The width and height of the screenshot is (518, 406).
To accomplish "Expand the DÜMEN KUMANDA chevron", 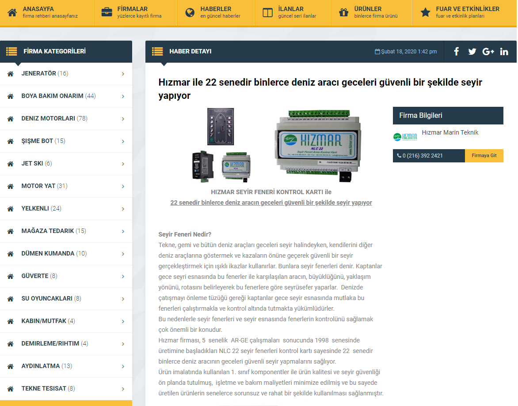I will coord(123,254).
